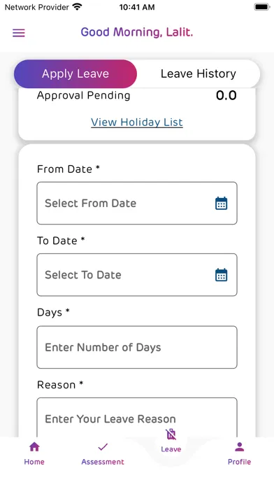Click the Enter Your Leave Reason field
The image size is (274, 487).
click(x=137, y=418)
